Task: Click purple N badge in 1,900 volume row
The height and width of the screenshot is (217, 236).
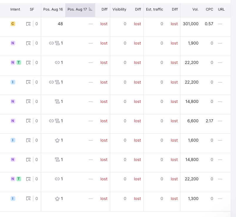Action: (13, 43)
